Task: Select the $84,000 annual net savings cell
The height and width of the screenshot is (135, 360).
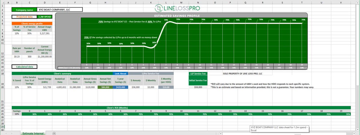Action: click(x=105, y=87)
